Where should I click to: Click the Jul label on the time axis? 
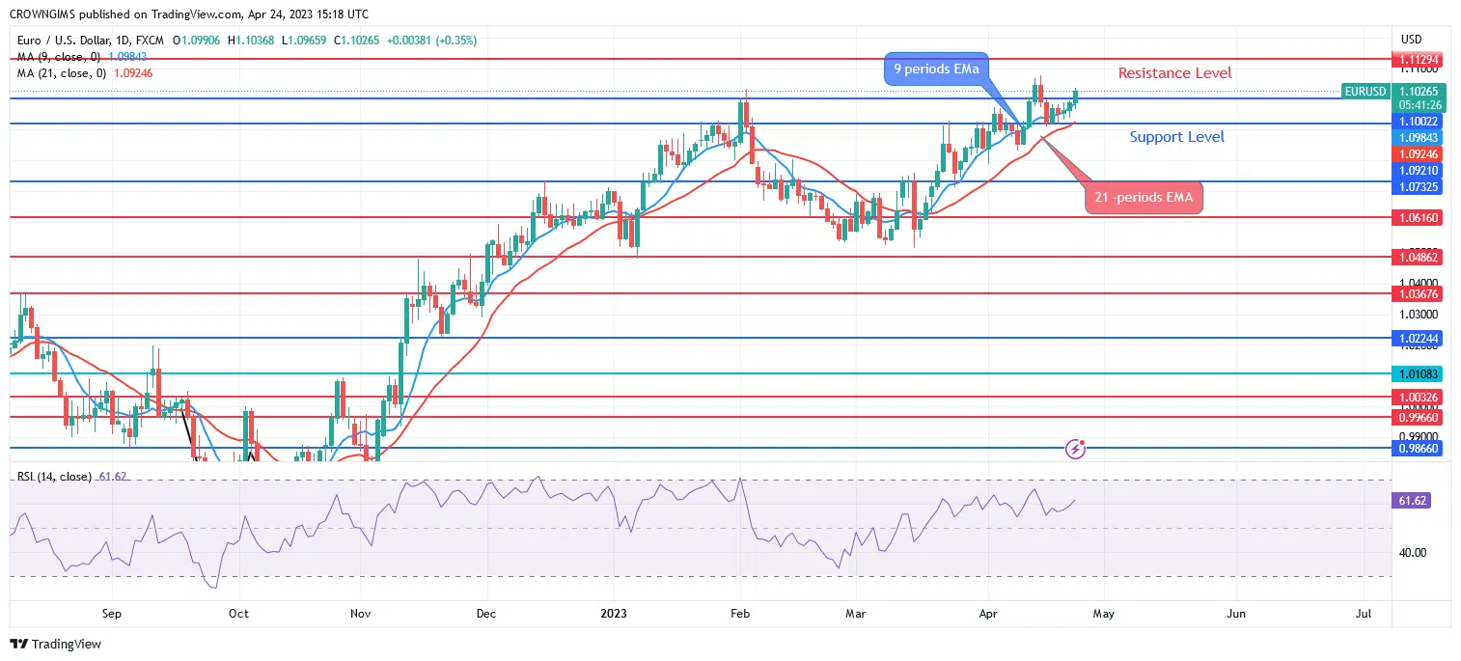1364,613
